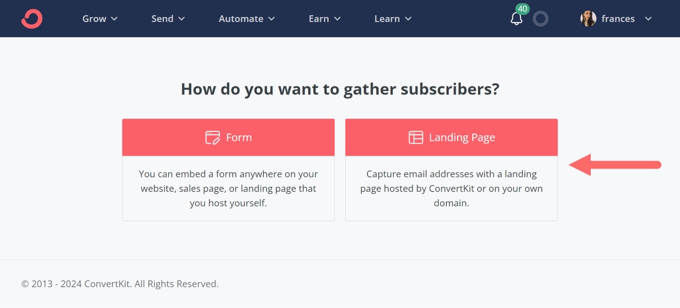This screenshot has width=680, height=308.
Task: Choose the Form option button
Action: click(x=228, y=137)
